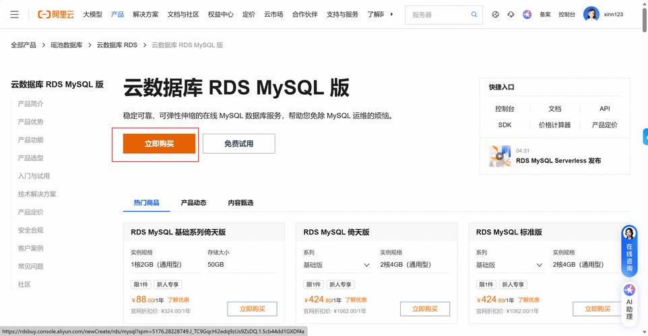Click the orange 立即购买 button
Viewport: 648px width, 336px height.
[159, 143]
